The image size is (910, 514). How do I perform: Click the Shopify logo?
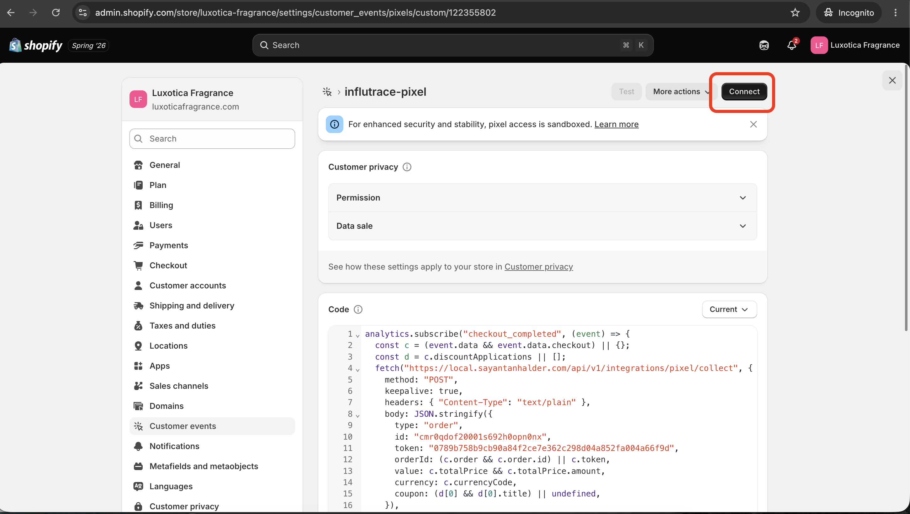pyautogui.click(x=35, y=45)
